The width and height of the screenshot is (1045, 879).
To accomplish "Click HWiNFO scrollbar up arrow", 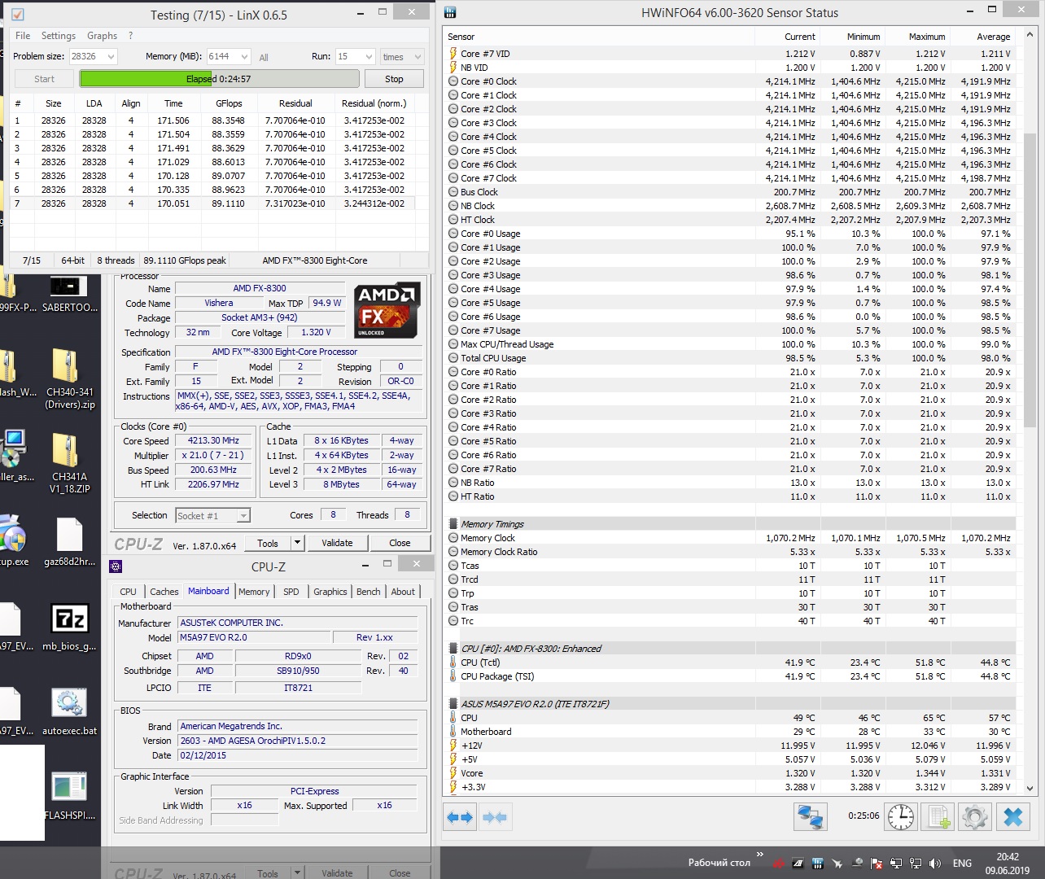I will tap(1030, 35).
